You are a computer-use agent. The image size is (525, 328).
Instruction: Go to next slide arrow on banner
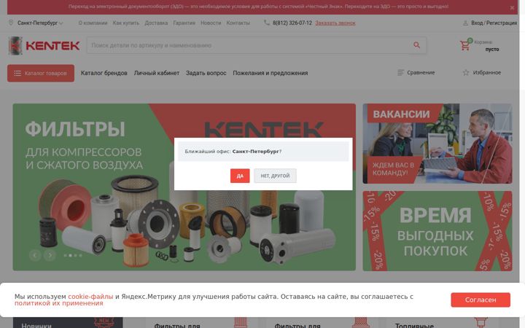[x=50, y=255]
